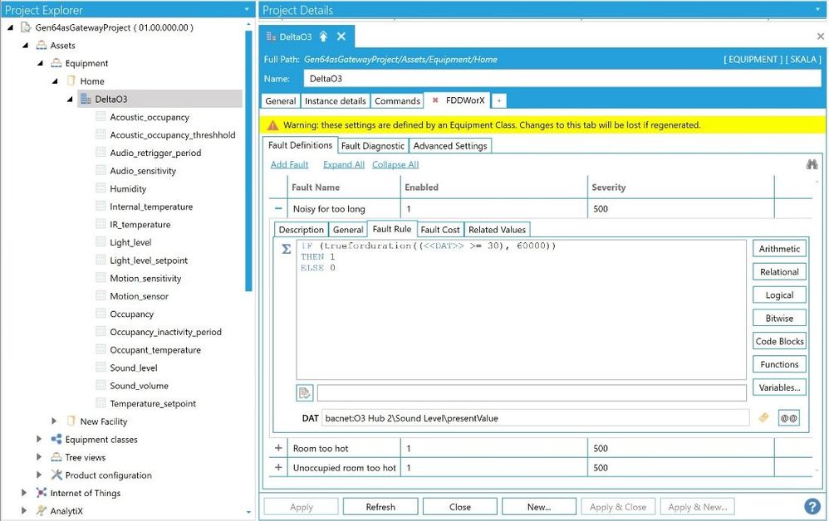Click the Internet of Things node icon
Viewport: 829px width, 521px height.
[x=42, y=493]
